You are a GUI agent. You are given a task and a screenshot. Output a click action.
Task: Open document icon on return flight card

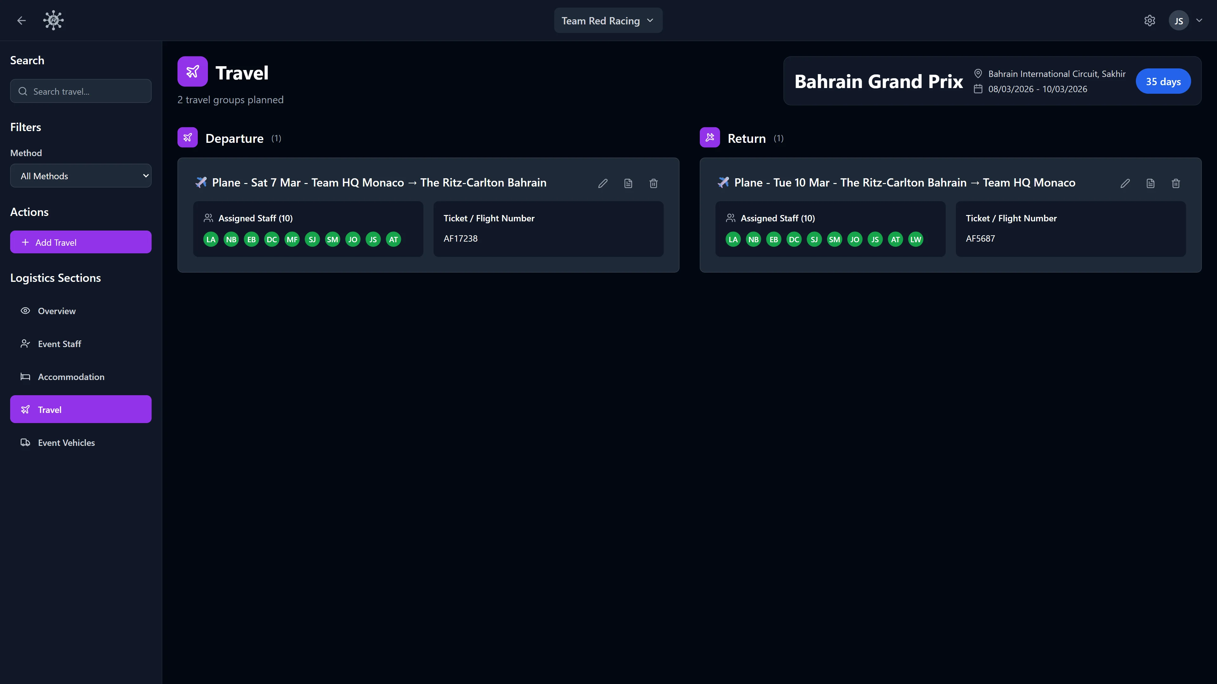(x=1150, y=183)
